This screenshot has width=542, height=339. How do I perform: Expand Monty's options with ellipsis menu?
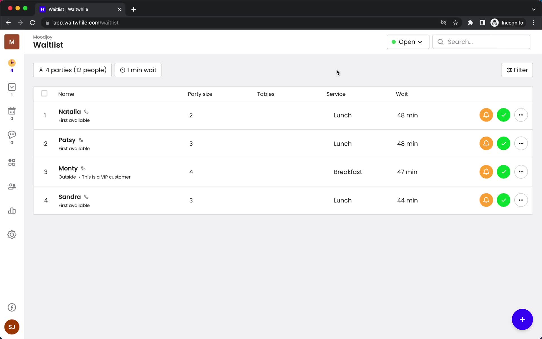(x=521, y=172)
